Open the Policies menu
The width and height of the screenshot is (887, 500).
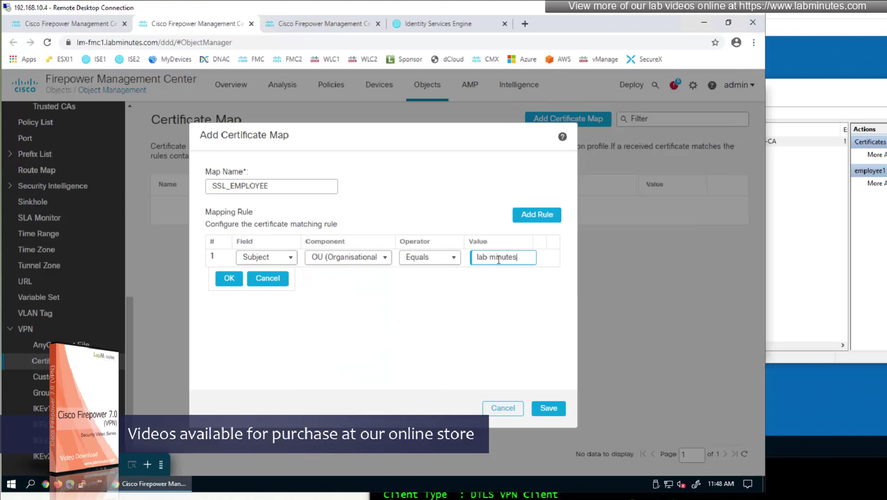(331, 85)
